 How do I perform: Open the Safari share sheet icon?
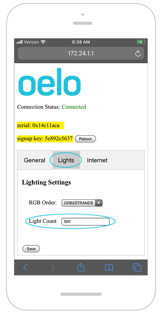(x=81, y=267)
